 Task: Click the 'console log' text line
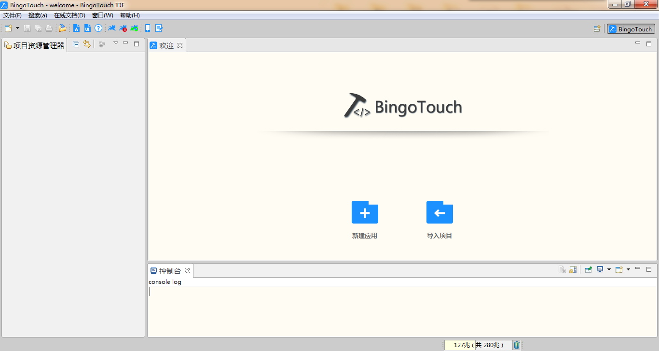(x=165, y=282)
